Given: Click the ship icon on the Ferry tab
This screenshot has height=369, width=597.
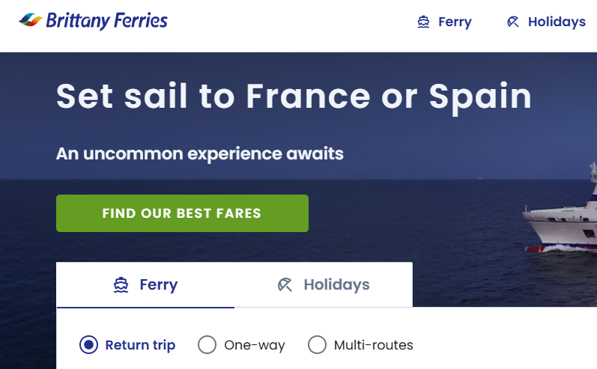Looking at the screenshot, I should click(x=121, y=285).
